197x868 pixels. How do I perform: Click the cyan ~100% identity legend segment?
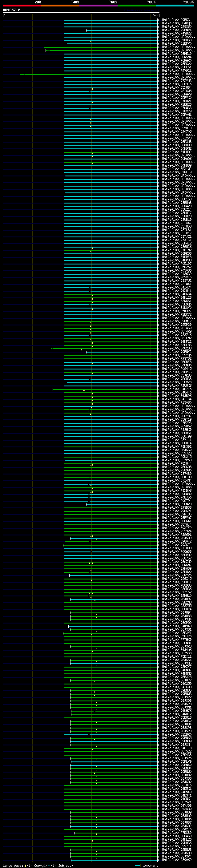[x=175, y=6]
